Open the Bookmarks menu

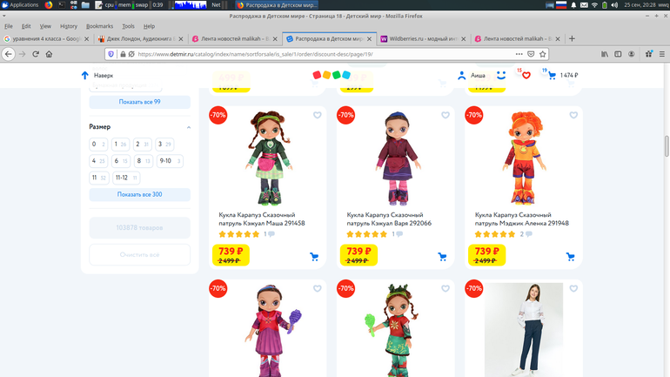click(x=99, y=26)
